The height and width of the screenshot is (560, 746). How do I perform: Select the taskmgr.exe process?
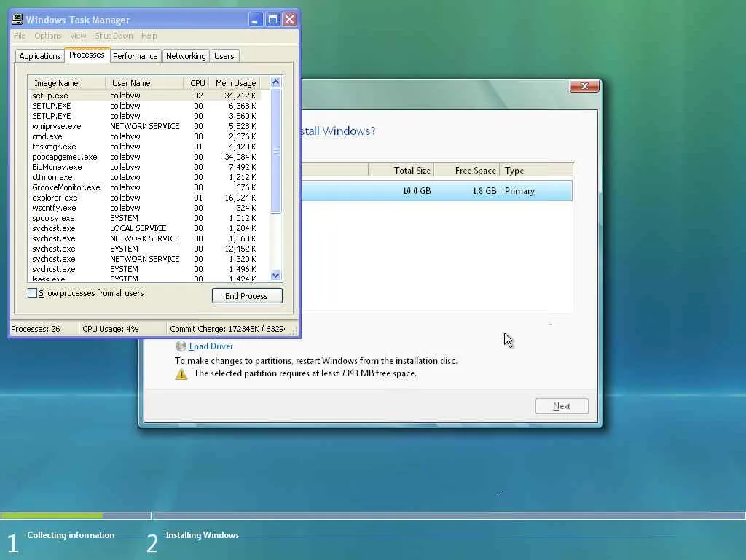[x=145, y=147]
